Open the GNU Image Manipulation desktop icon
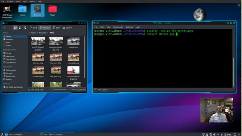242x136 pixels. point(7,12)
